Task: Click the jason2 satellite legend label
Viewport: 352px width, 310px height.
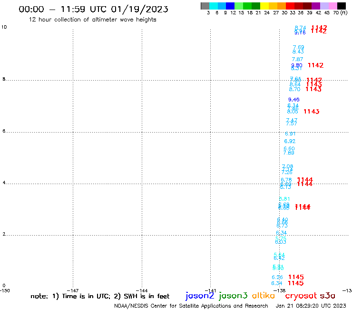Action: pos(200,296)
